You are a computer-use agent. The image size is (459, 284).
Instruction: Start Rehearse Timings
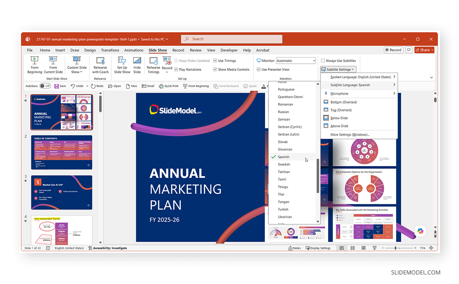point(153,65)
